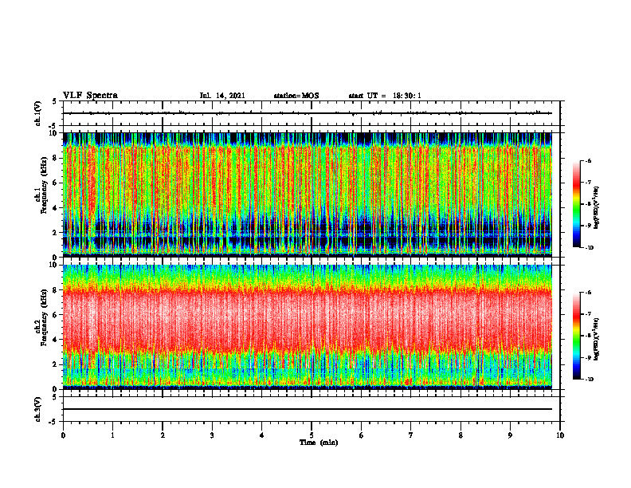Click the ch.2 spectrogram plot area
Viewport: 631px width, 488px height.
click(308, 327)
